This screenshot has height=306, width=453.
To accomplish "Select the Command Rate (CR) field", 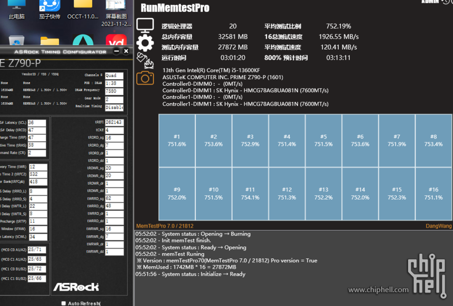I will pyautogui.click(x=37, y=153).
